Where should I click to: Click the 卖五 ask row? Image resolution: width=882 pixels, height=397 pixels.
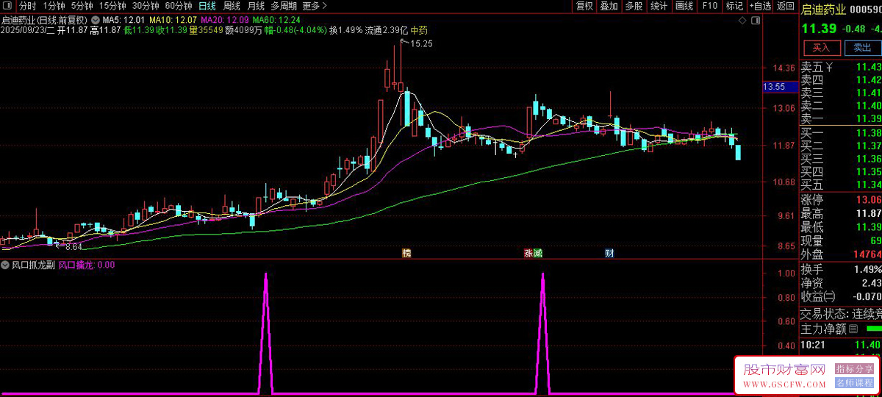pos(840,67)
